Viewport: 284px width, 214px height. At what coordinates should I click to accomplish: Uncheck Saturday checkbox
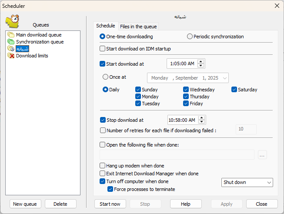tap(234, 90)
